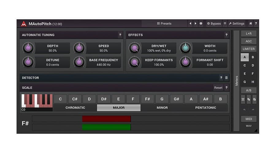Click the mini piano keyboard display

point(37,103)
